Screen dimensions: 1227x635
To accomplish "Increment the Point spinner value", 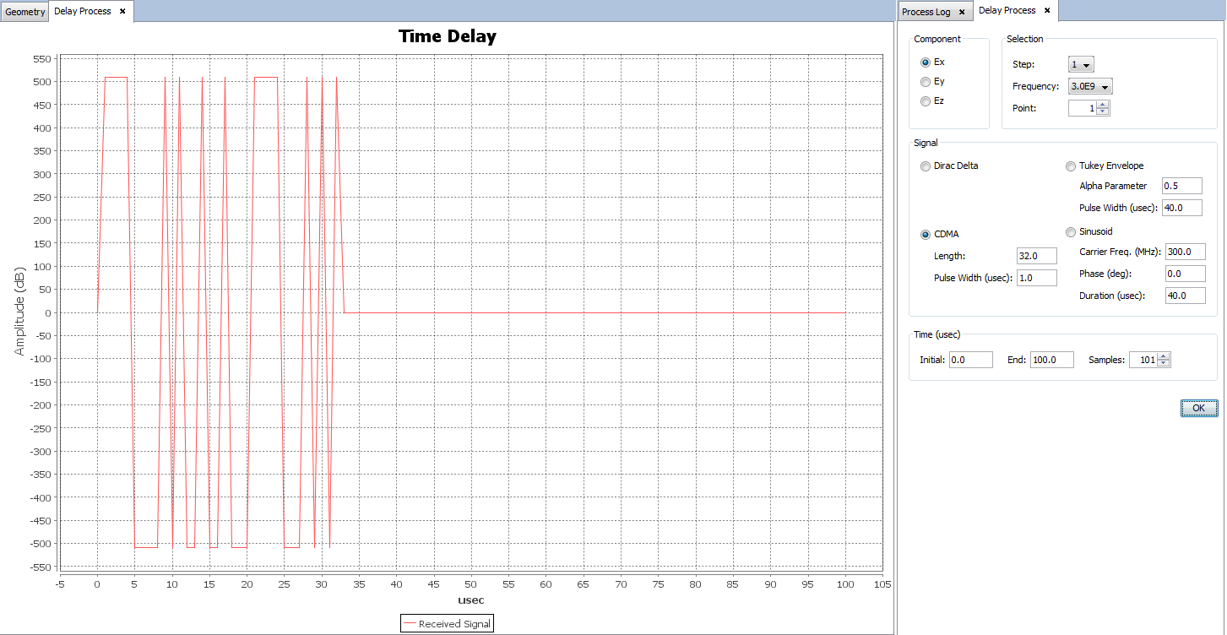I will point(1103,105).
